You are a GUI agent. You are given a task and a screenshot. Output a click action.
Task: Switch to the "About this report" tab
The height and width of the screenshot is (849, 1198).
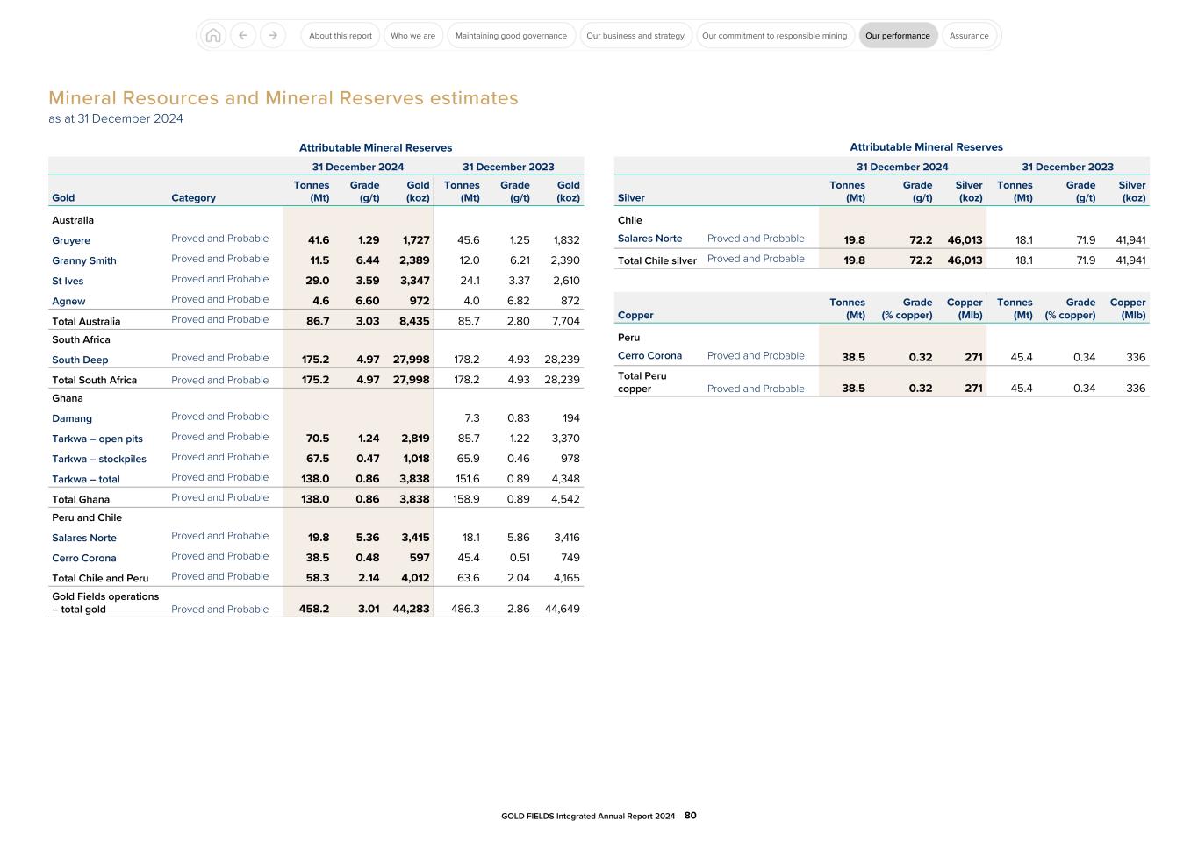coord(340,35)
